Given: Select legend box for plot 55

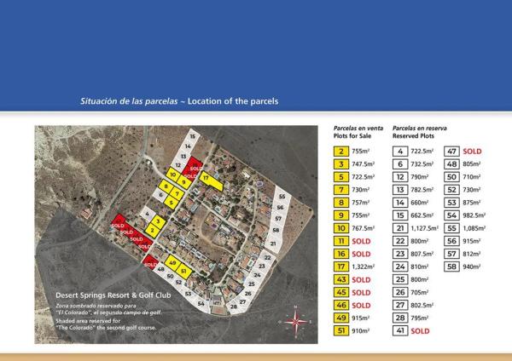Looking at the screenshot, I should point(452,228).
